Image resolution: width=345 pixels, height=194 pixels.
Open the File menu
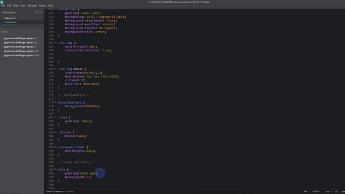click(3, 5)
